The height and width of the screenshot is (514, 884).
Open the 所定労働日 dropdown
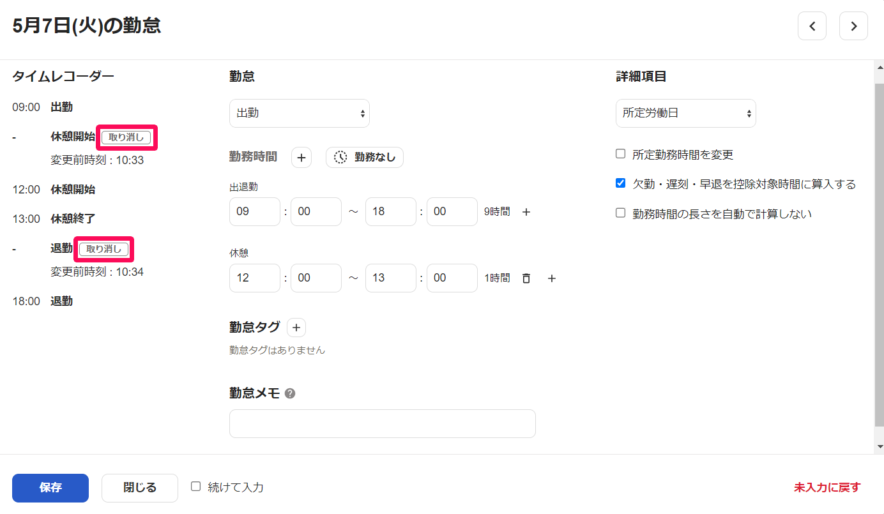coord(686,113)
